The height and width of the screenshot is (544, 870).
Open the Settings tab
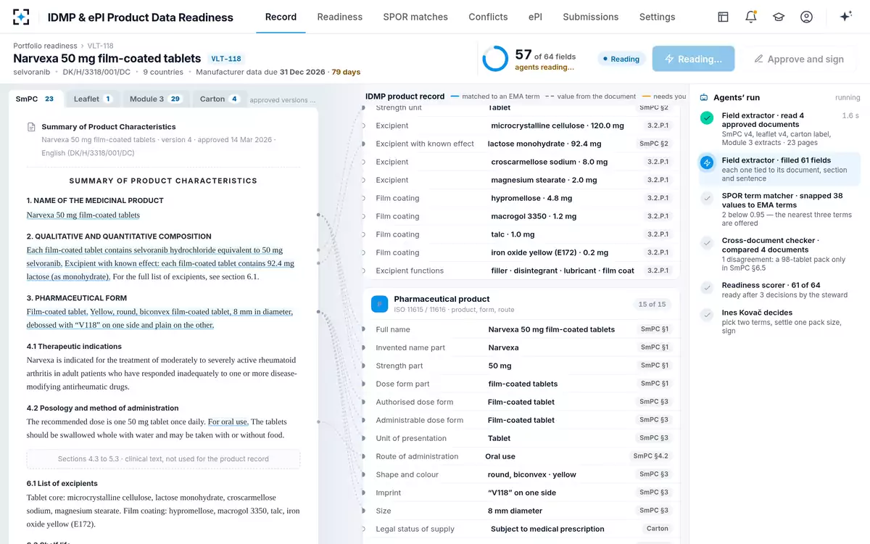[x=657, y=17]
